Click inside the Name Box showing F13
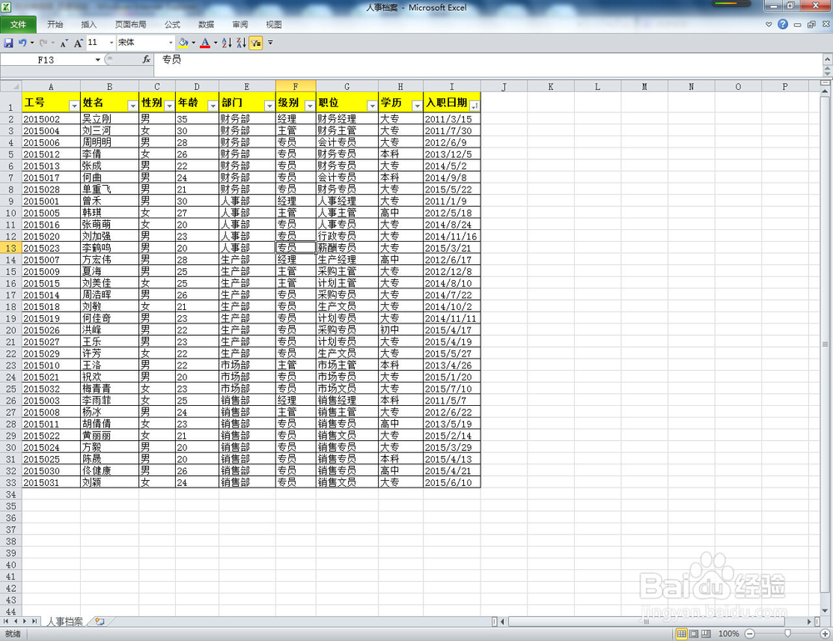The image size is (833, 641). pos(50,59)
